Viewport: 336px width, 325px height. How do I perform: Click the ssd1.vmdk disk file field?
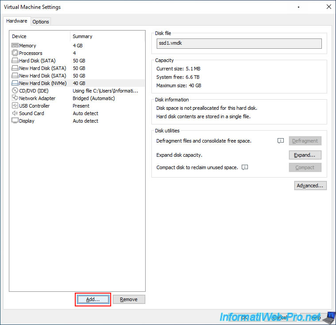coord(239,43)
